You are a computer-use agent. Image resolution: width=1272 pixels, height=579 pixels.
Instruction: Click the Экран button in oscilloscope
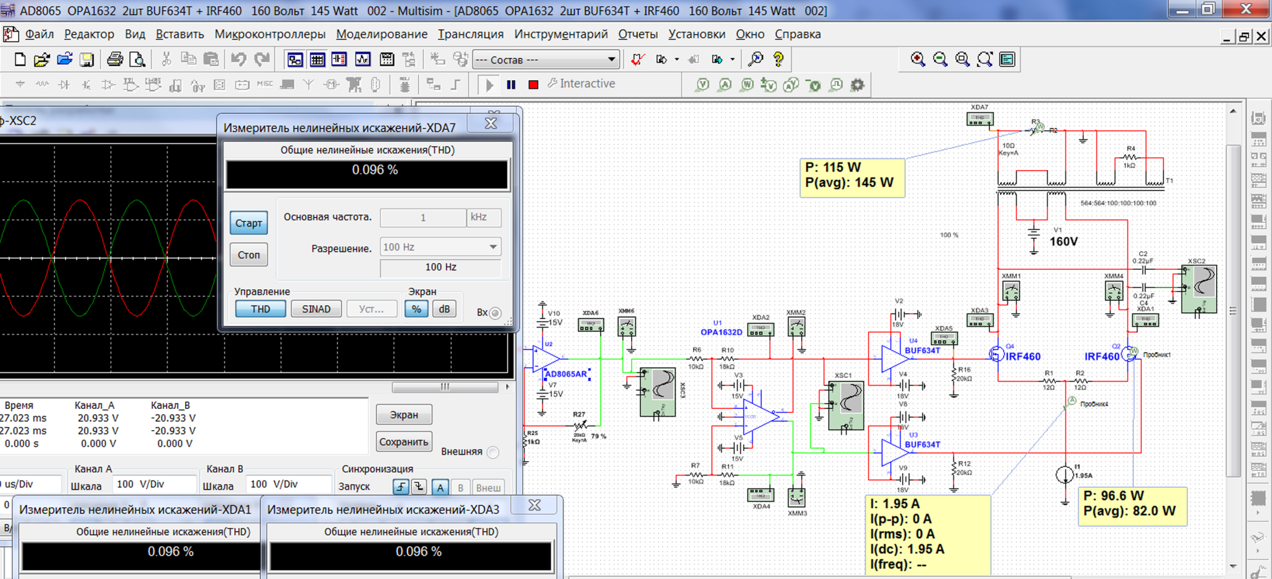point(404,415)
